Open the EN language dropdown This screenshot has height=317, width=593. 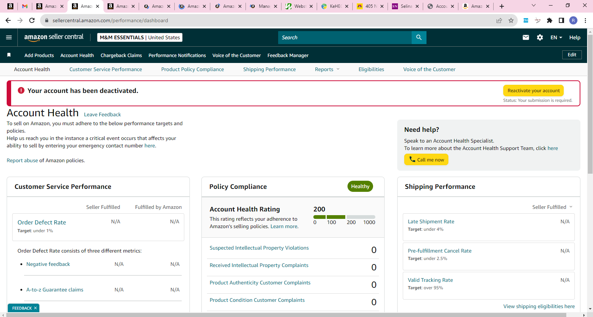(556, 37)
